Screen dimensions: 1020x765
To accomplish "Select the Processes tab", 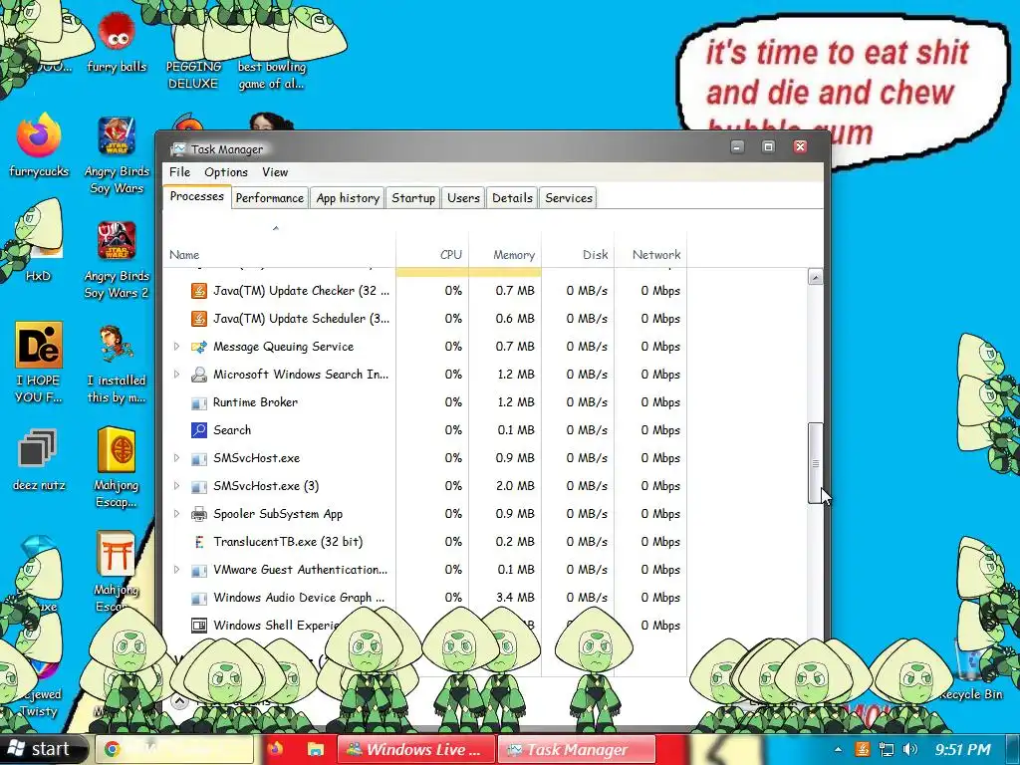I will point(196,196).
